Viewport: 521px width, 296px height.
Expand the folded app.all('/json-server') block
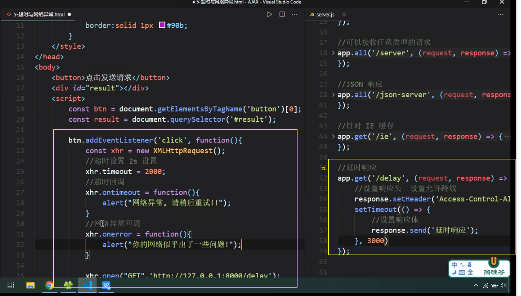(x=333, y=95)
